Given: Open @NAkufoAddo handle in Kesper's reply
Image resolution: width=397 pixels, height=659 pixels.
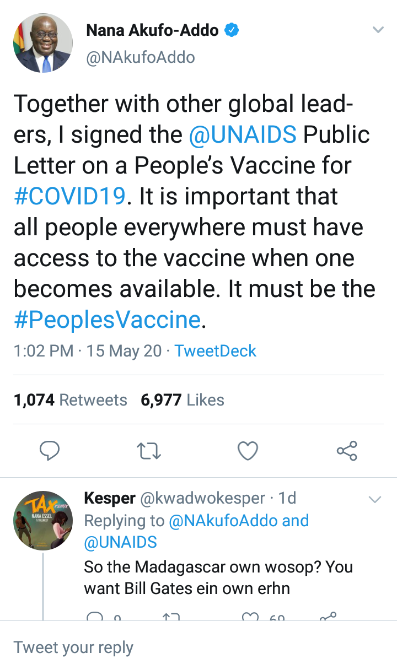Looking at the screenshot, I should click(223, 521).
